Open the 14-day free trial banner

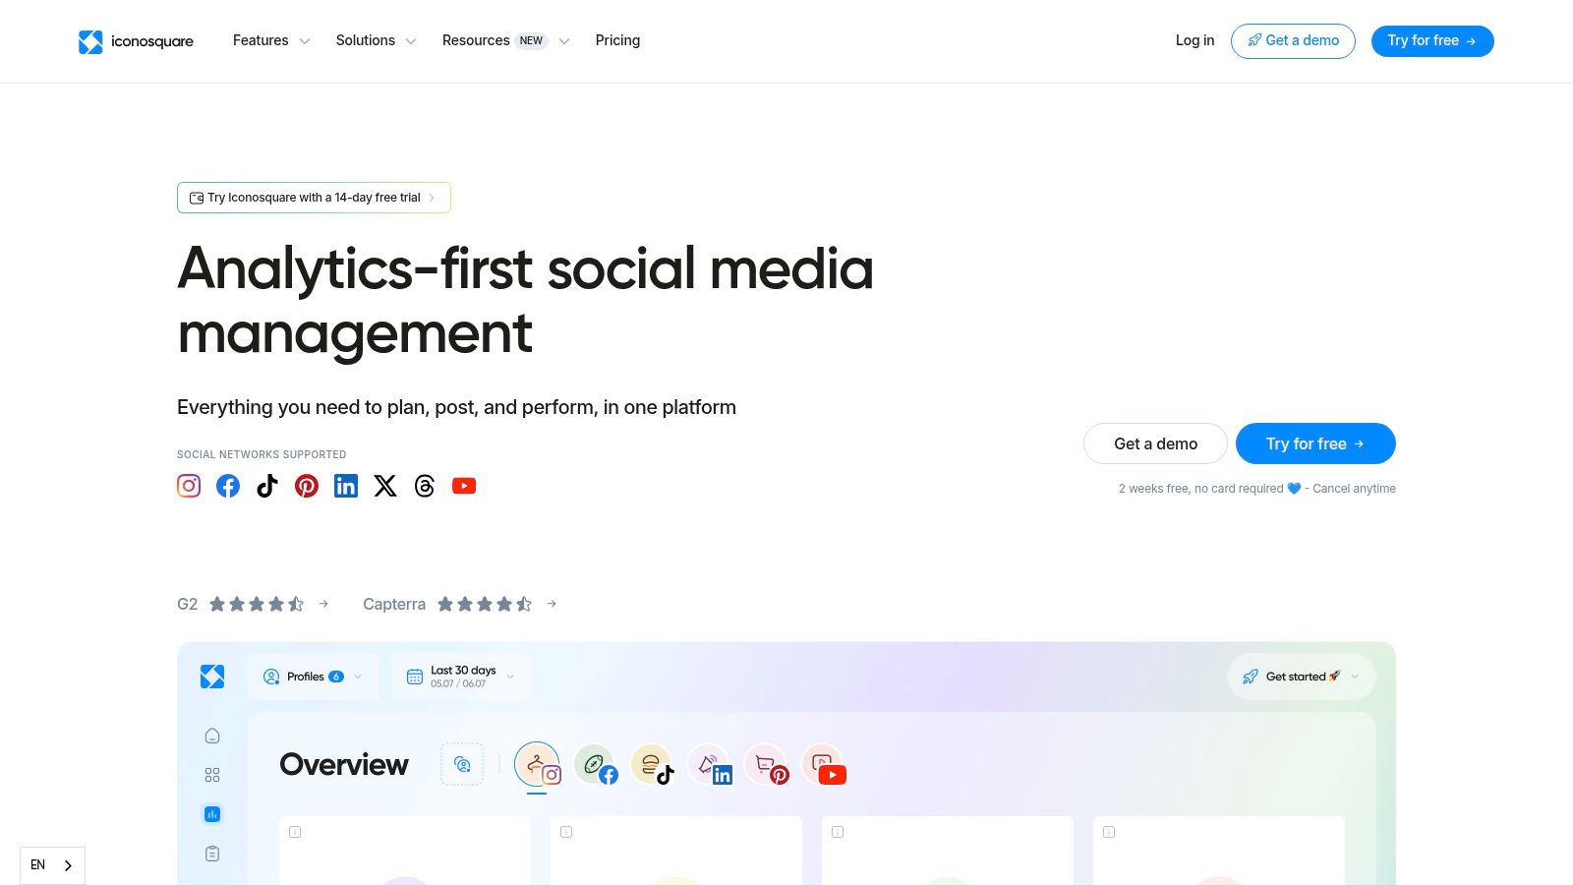(x=314, y=198)
